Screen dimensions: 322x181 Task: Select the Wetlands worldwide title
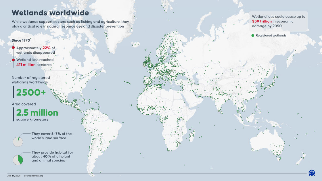pyautogui.click(x=50, y=13)
